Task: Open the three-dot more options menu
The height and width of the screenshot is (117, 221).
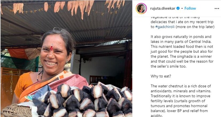Action: [x=217, y=9]
